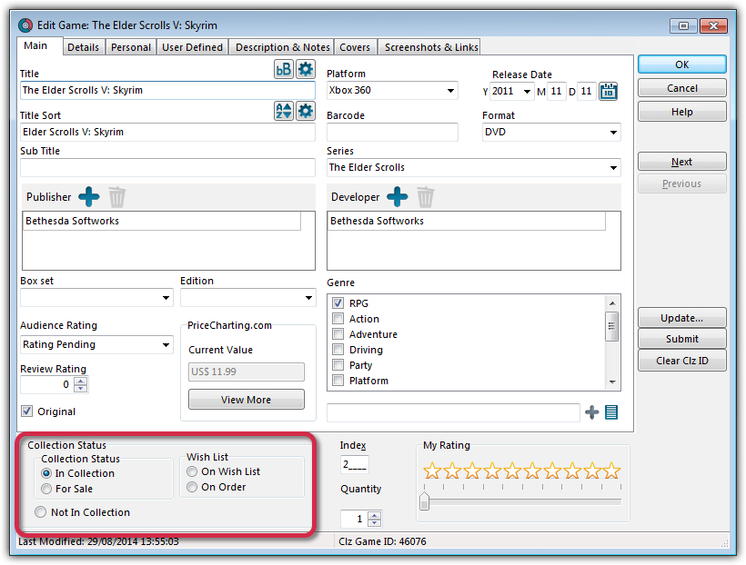Click the fifth star in My Rating

[x=512, y=471]
